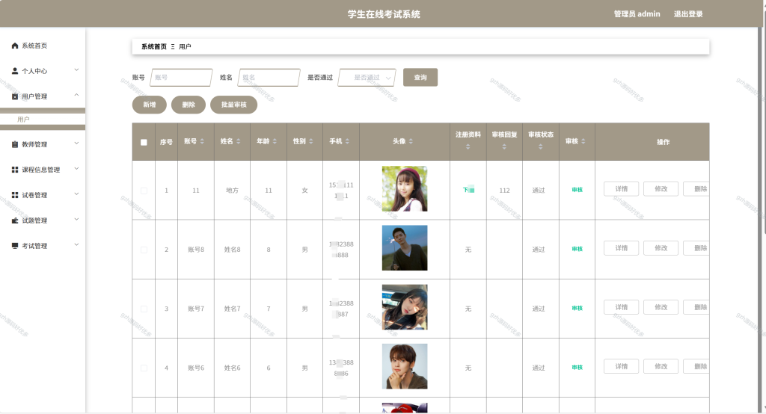Click the 用户管理 sidebar icon

tap(15, 96)
